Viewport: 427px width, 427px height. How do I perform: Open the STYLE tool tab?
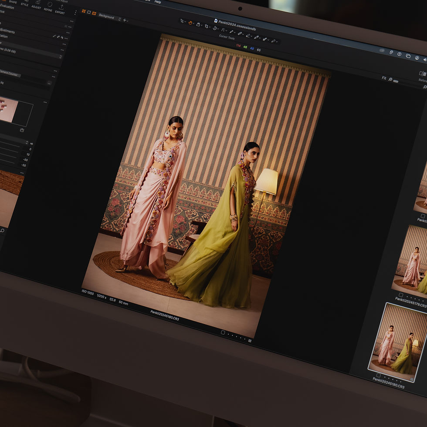[24, 4]
